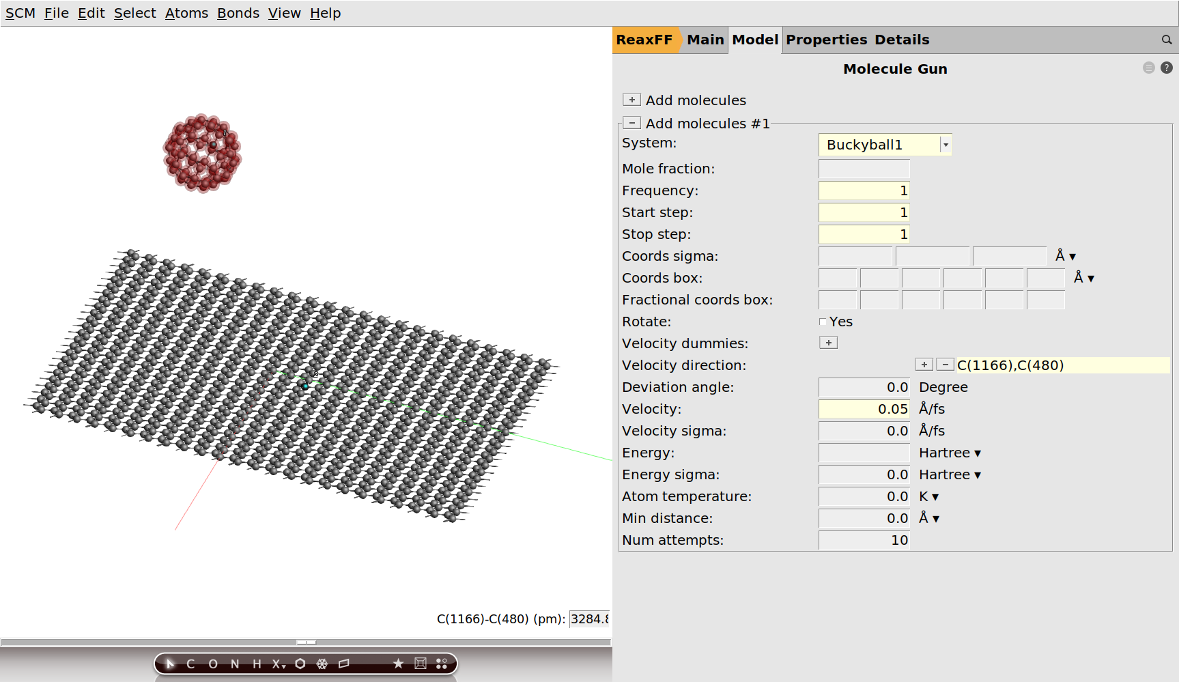Open the SCM menu
The width and height of the screenshot is (1179, 682).
pos(20,13)
